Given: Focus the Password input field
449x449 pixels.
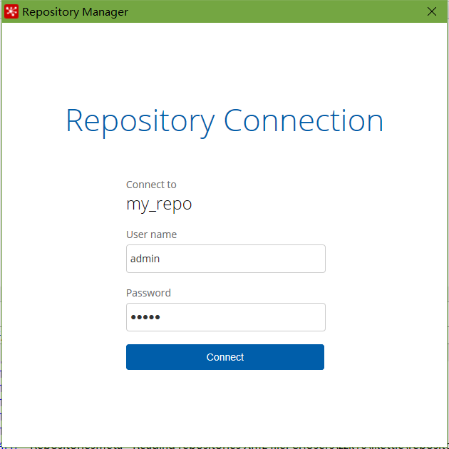Looking at the screenshot, I should (x=226, y=317).
